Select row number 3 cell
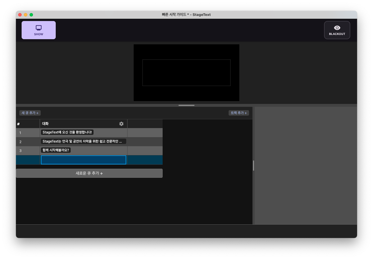 pyautogui.click(x=28, y=151)
